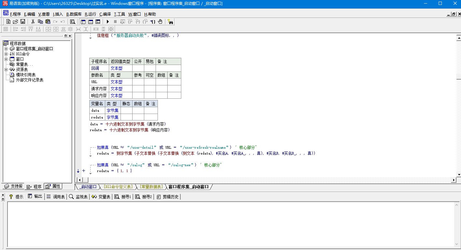This screenshot has width=461, height=250.
Task: Click the New file toolbar icon
Action: pyautogui.click(x=9, y=22)
